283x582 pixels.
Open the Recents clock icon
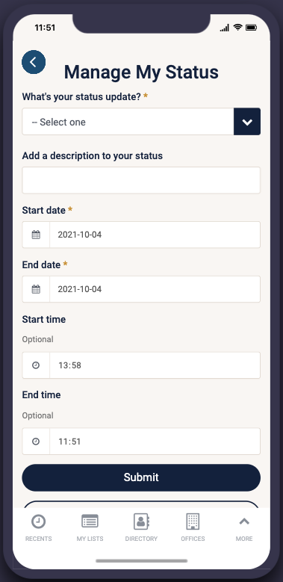coord(38,521)
